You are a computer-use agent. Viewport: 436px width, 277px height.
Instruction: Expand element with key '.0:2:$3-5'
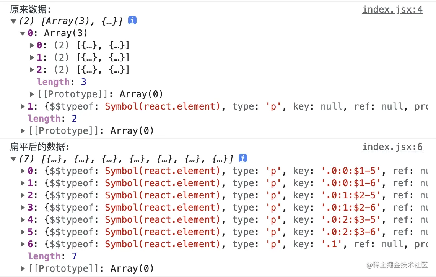point(23,220)
